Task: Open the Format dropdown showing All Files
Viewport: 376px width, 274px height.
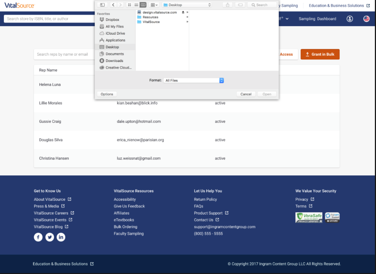Action: (194, 80)
